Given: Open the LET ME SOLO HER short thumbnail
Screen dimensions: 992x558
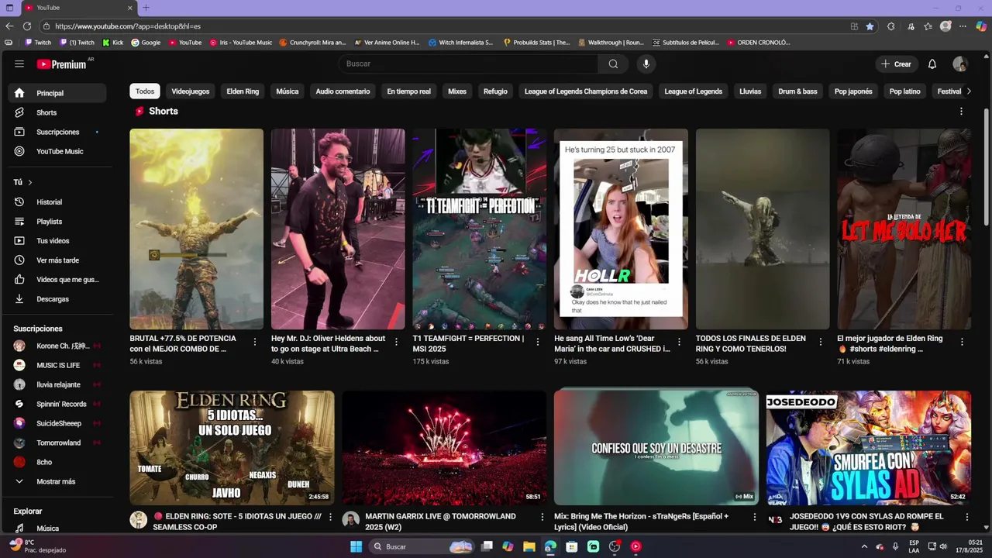Looking at the screenshot, I should coord(904,229).
